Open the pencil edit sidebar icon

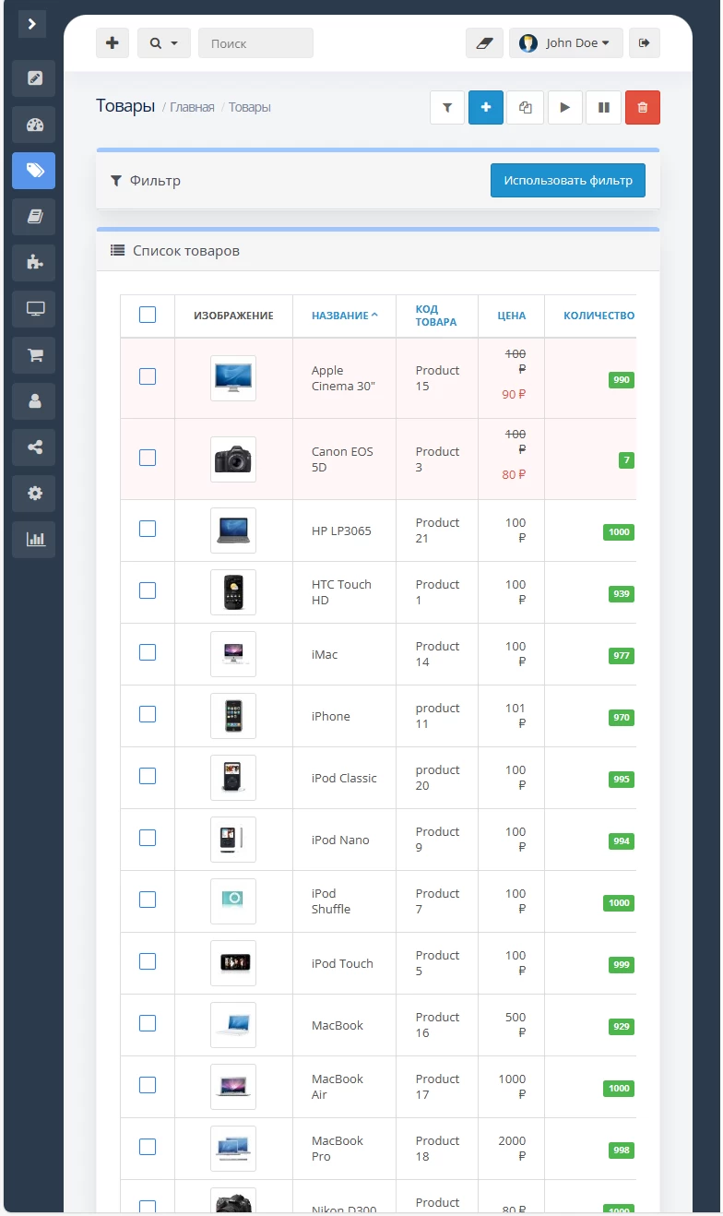point(34,78)
